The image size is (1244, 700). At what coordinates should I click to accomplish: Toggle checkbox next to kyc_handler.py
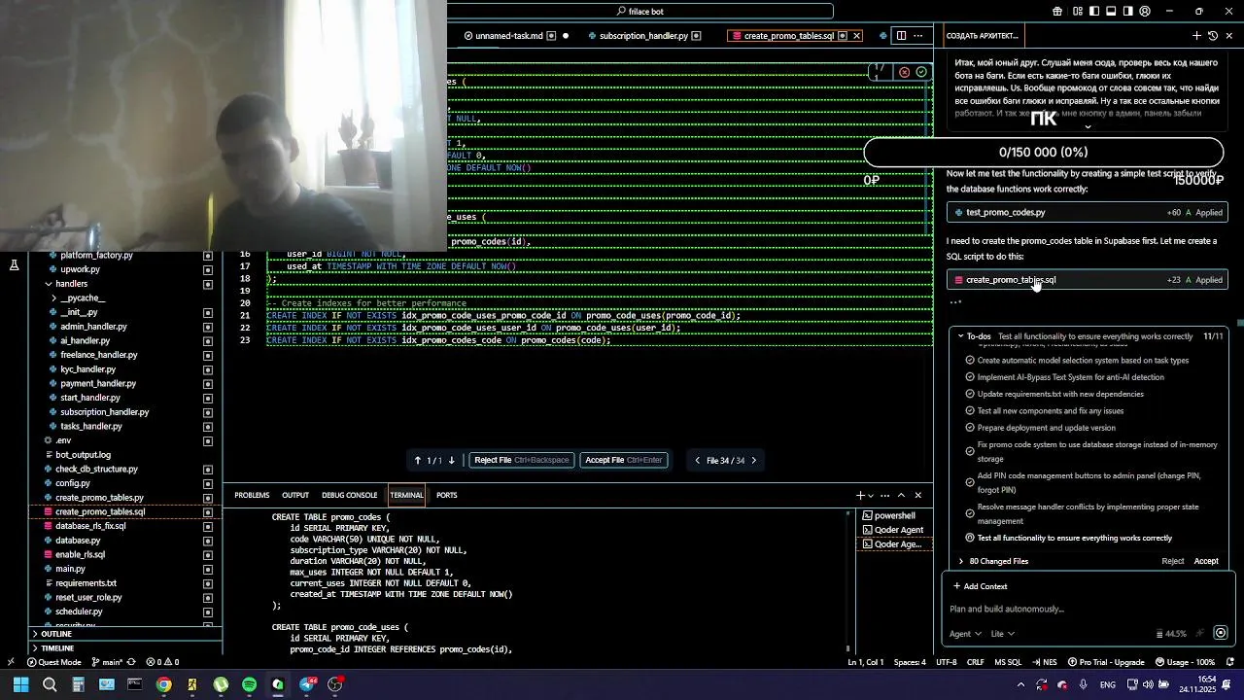coord(208,369)
